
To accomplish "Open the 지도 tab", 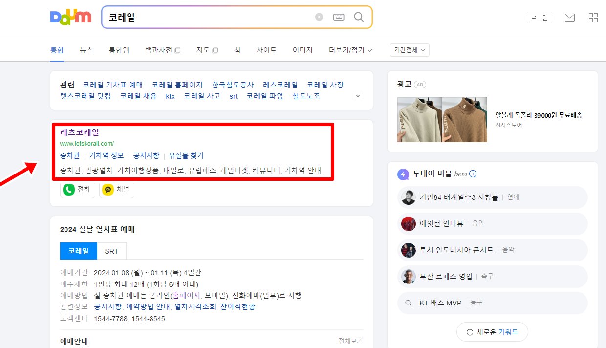I will pos(203,50).
